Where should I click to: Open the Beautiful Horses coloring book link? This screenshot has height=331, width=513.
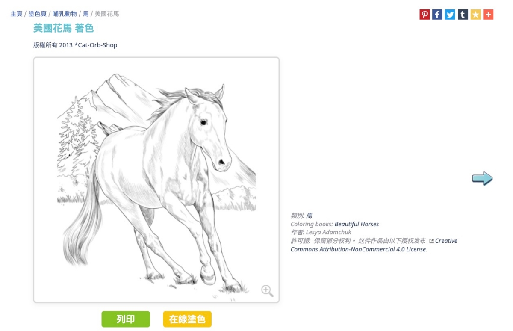point(357,224)
